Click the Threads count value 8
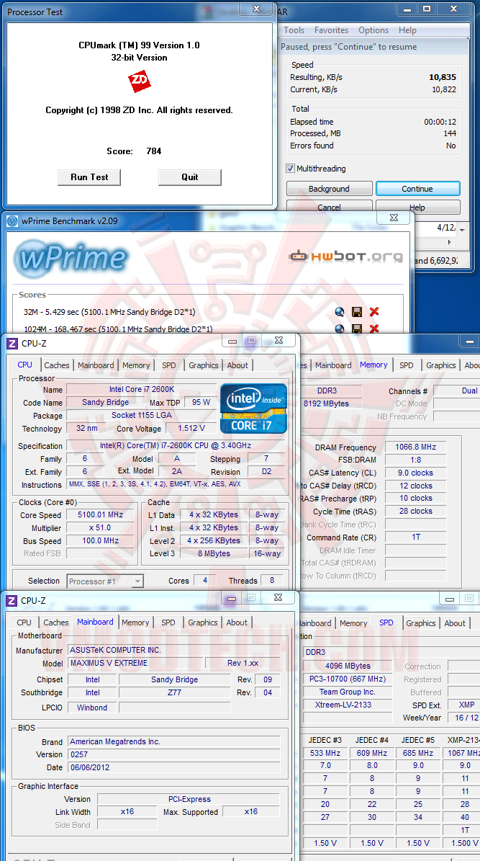Viewport: 480px width, 861px height. 271,581
